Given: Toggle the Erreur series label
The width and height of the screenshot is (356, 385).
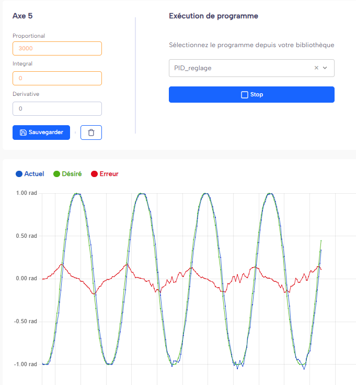Looking at the screenshot, I should [x=109, y=174].
